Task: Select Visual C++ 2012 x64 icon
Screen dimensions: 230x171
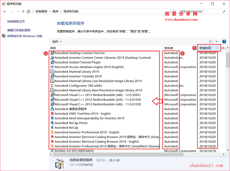Action: [52, 100]
